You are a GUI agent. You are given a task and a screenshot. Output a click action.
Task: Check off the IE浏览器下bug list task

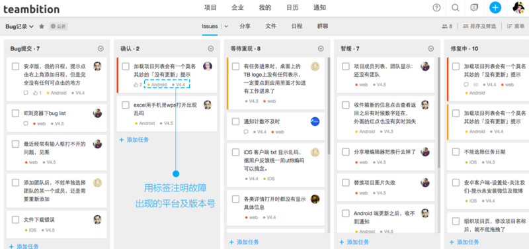[x=15, y=113]
